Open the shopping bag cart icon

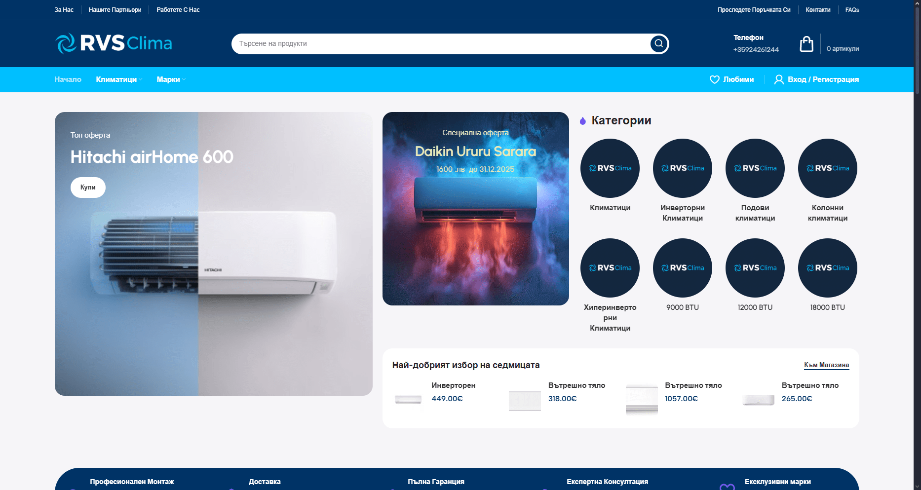(806, 44)
